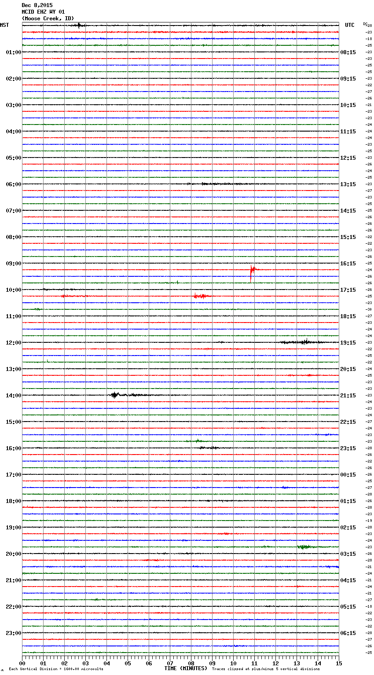This screenshot has width=374, height=675.
Task: Click the 17:15 UTC time label
Action: [x=348, y=290]
